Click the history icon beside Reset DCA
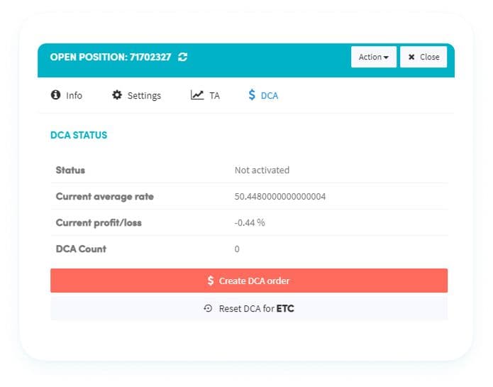 click(x=208, y=309)
